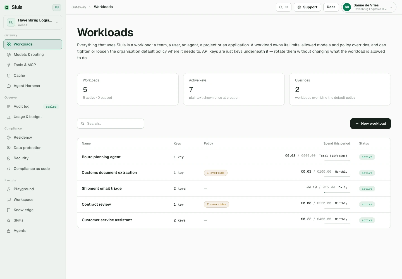The width and height of the screenshot is (402, 279).
Task: Click the Models & routing cube icon
Action: 9,55
